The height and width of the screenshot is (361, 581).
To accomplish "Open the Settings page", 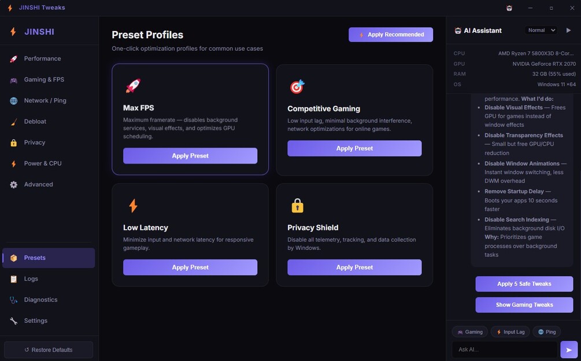I will pyautogui.click(x=35, y=321).
